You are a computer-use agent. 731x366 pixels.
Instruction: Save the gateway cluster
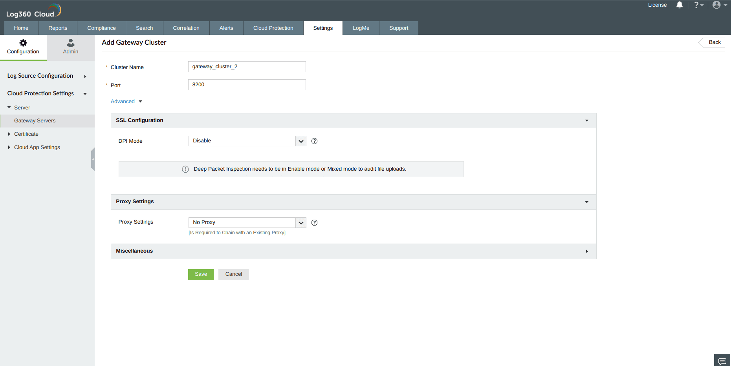tap(201, 274)
